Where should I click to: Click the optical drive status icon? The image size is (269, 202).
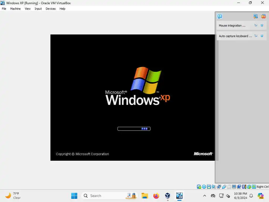(x=204, y=187)
